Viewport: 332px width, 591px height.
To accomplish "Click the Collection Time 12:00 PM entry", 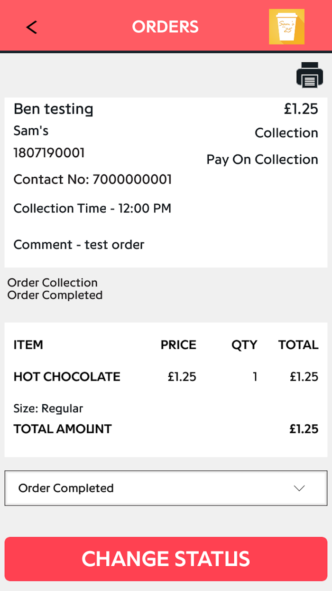I will [92, 208].
